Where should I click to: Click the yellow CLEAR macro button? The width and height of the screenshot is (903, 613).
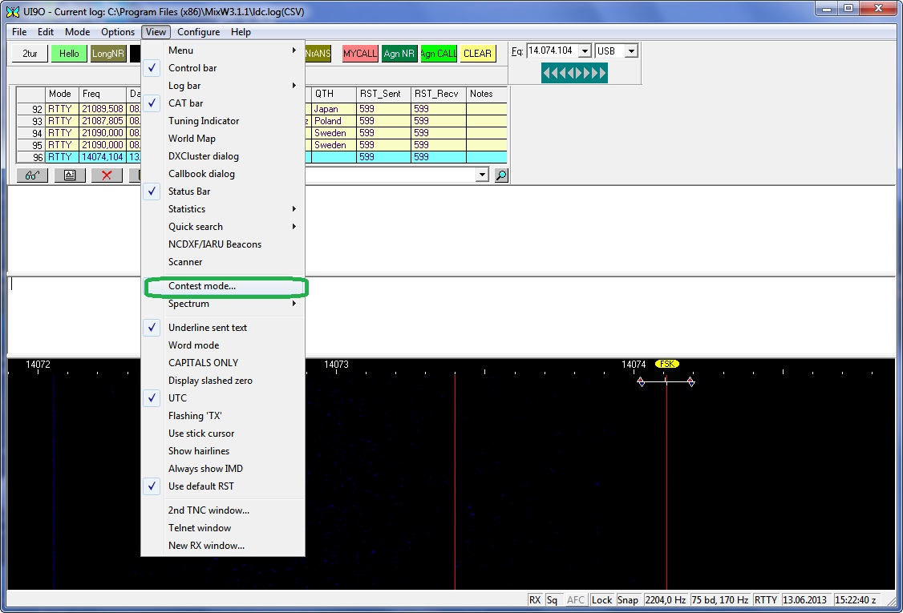[477, 54]
